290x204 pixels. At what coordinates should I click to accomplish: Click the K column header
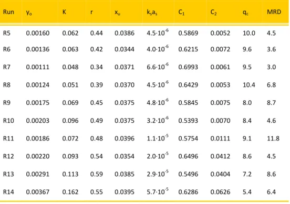point(64,12)
